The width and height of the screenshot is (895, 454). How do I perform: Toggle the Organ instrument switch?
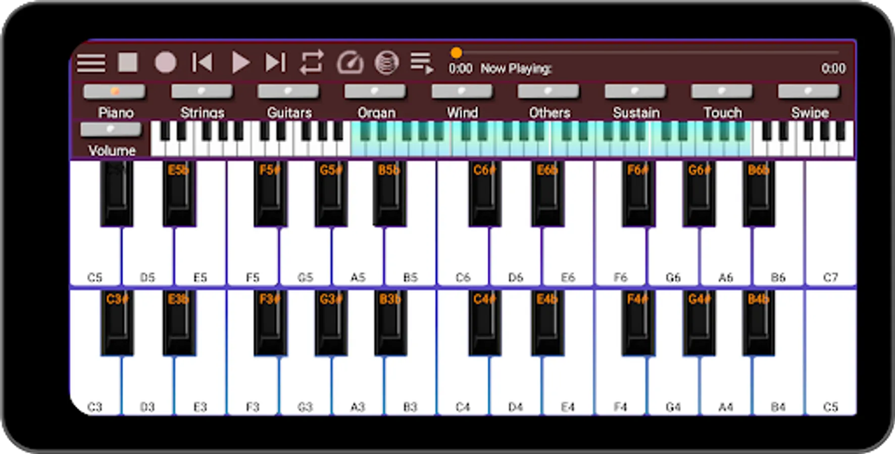375,91
